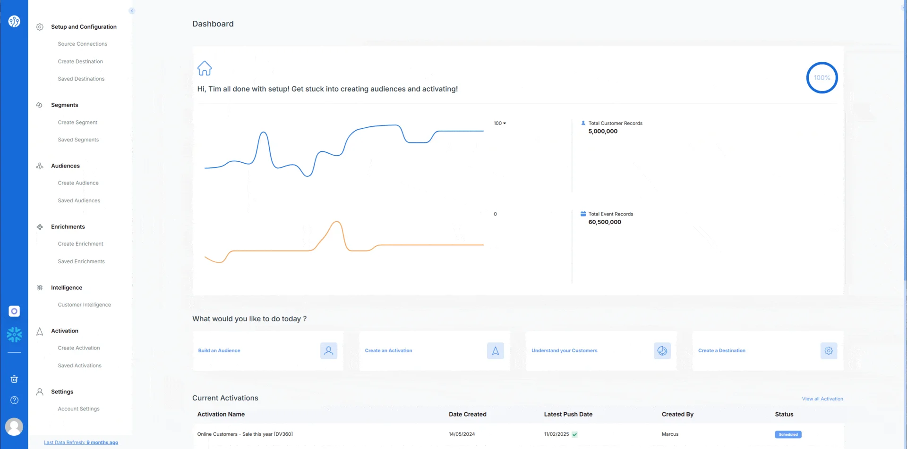Click the green check beside 11/02/2025
The width and height of the screenshot is (907, 449).
click(574, 434)
